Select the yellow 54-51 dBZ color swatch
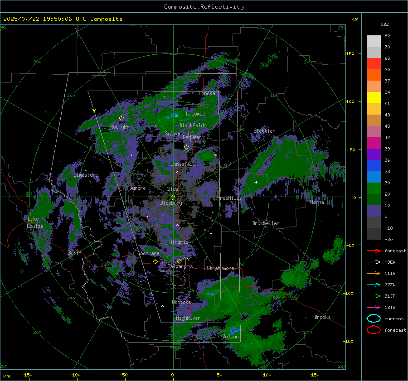Screen dimensions: 408x381 (x=374, y=98)
